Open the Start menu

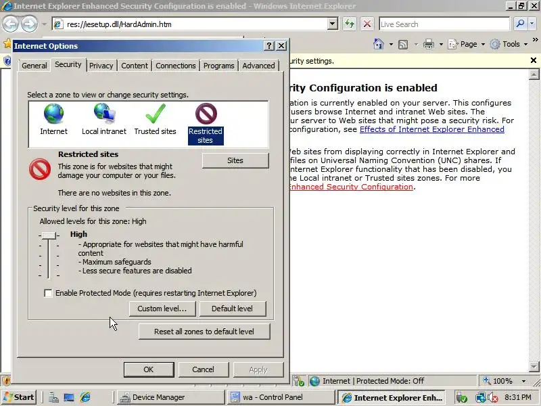point(19,397)
